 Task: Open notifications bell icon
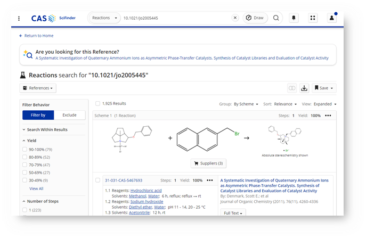(294, 18)
